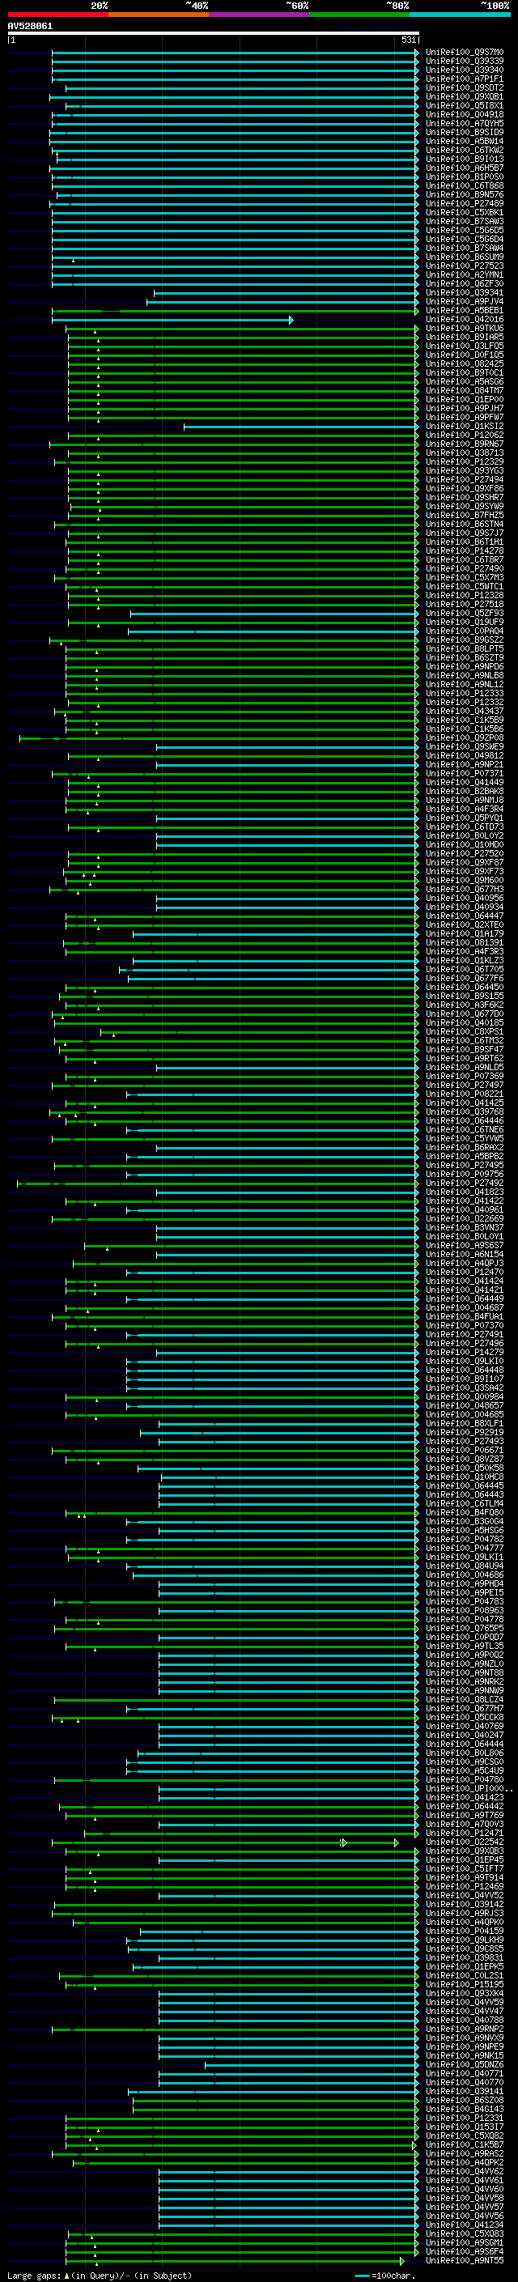
Task: Select the UniRef100_P12470 label
Action: tap(465, 1272)
